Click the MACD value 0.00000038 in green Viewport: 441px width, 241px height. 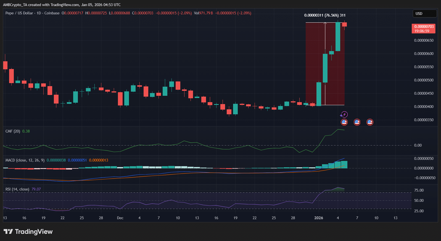click(x=56, y=160)
